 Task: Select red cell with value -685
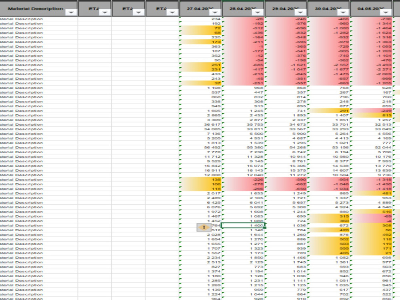click(243, 65)
